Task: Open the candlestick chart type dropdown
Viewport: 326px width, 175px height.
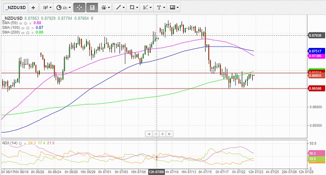Action: click(47, 8)
